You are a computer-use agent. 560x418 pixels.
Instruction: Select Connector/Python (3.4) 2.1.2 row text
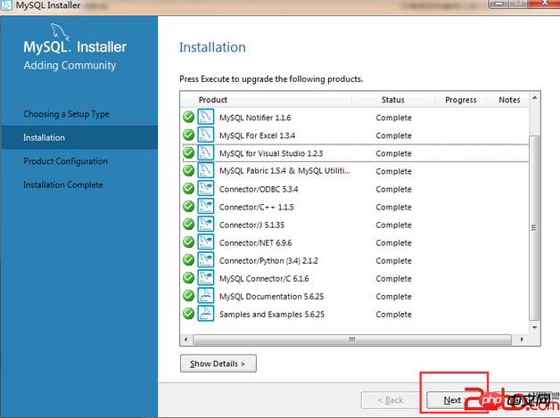click(x=268, y=260)
